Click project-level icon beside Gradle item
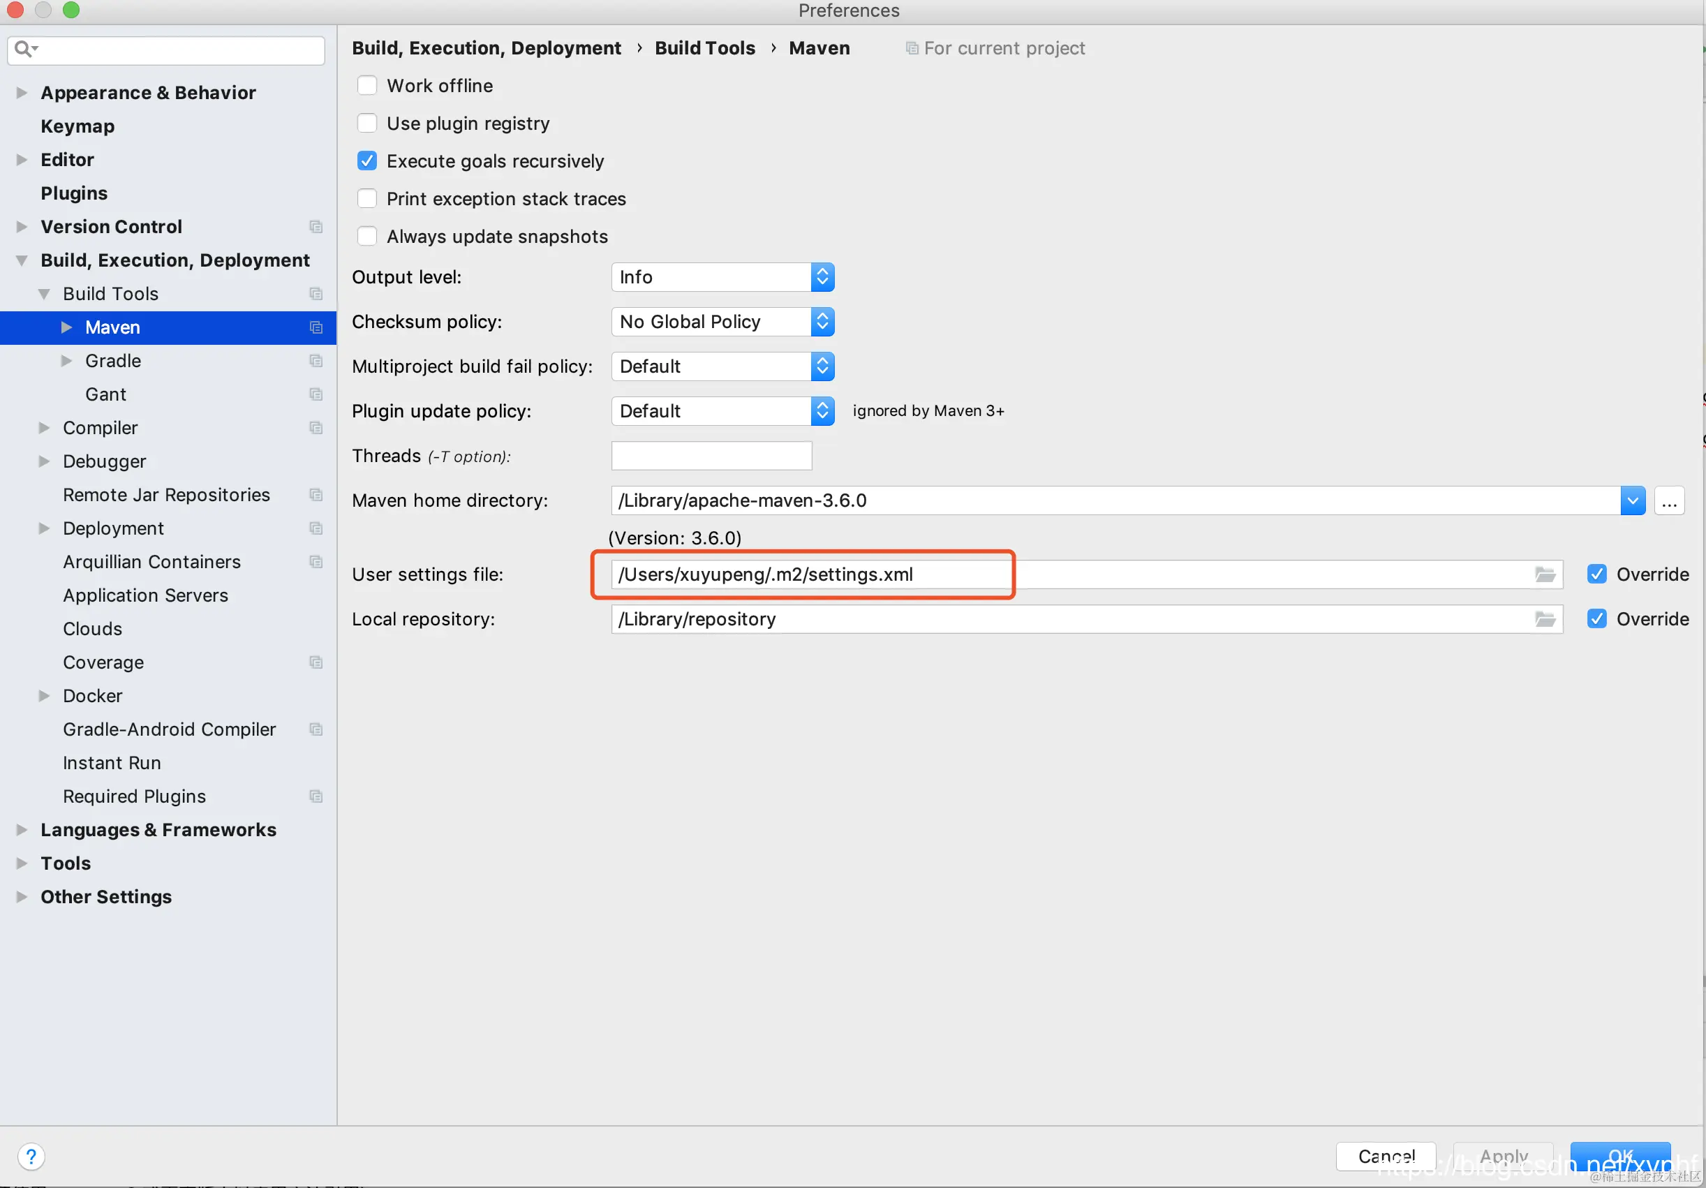The height and width of the screenshot is (1188, 1706). [x=316, y=361]
